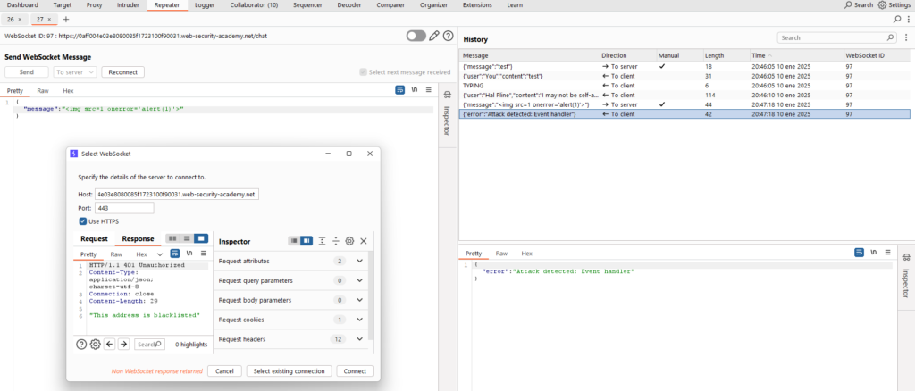Image resolution: width=915 pixels, height=391 pixels.
Task: Collapse all Inspector sections
Action: (x=336, y=241)
